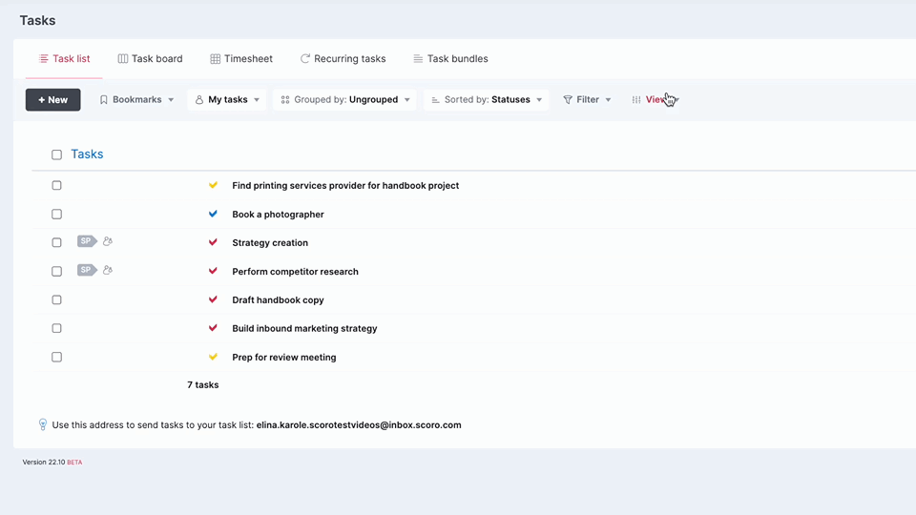Image resolution: width=916 pixels, height=515 pixels.
Task: Click the bookmark icon in the toolbar
Action: coord(103,100)
